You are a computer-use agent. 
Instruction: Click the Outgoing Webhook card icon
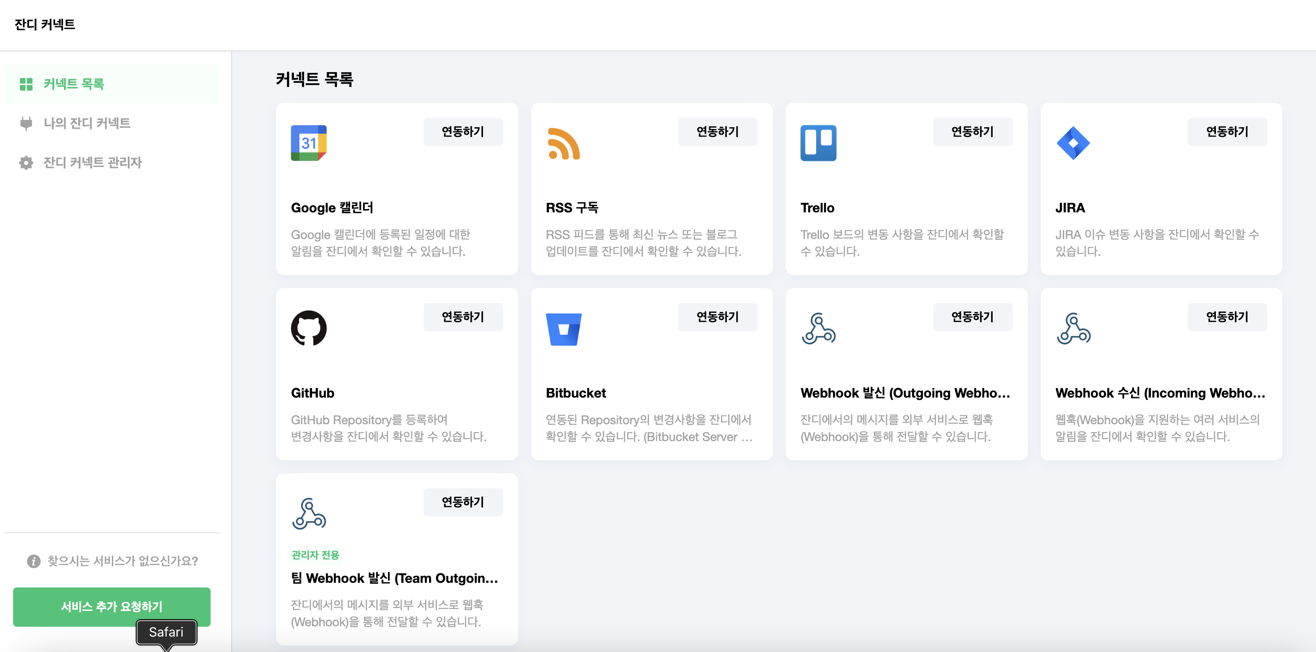click(x=818, y=328)
